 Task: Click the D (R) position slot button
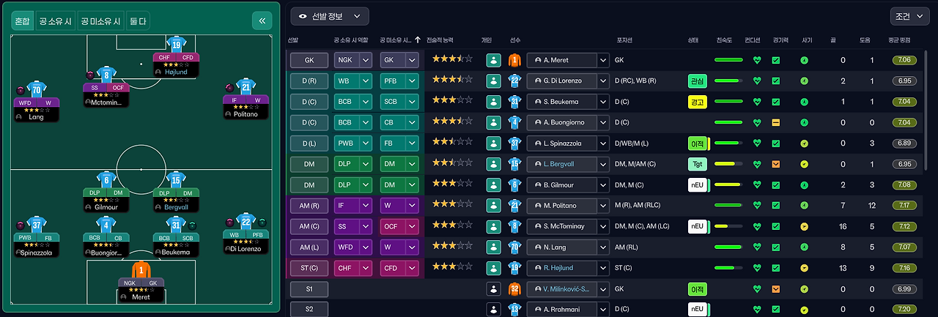[x=309, y=81]
